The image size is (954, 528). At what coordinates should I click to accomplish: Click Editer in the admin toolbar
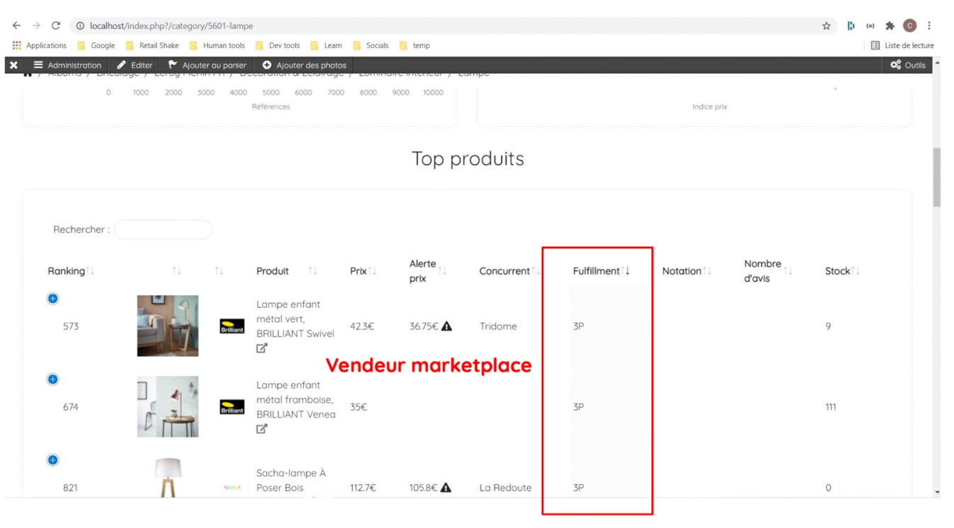coord(135,65)
